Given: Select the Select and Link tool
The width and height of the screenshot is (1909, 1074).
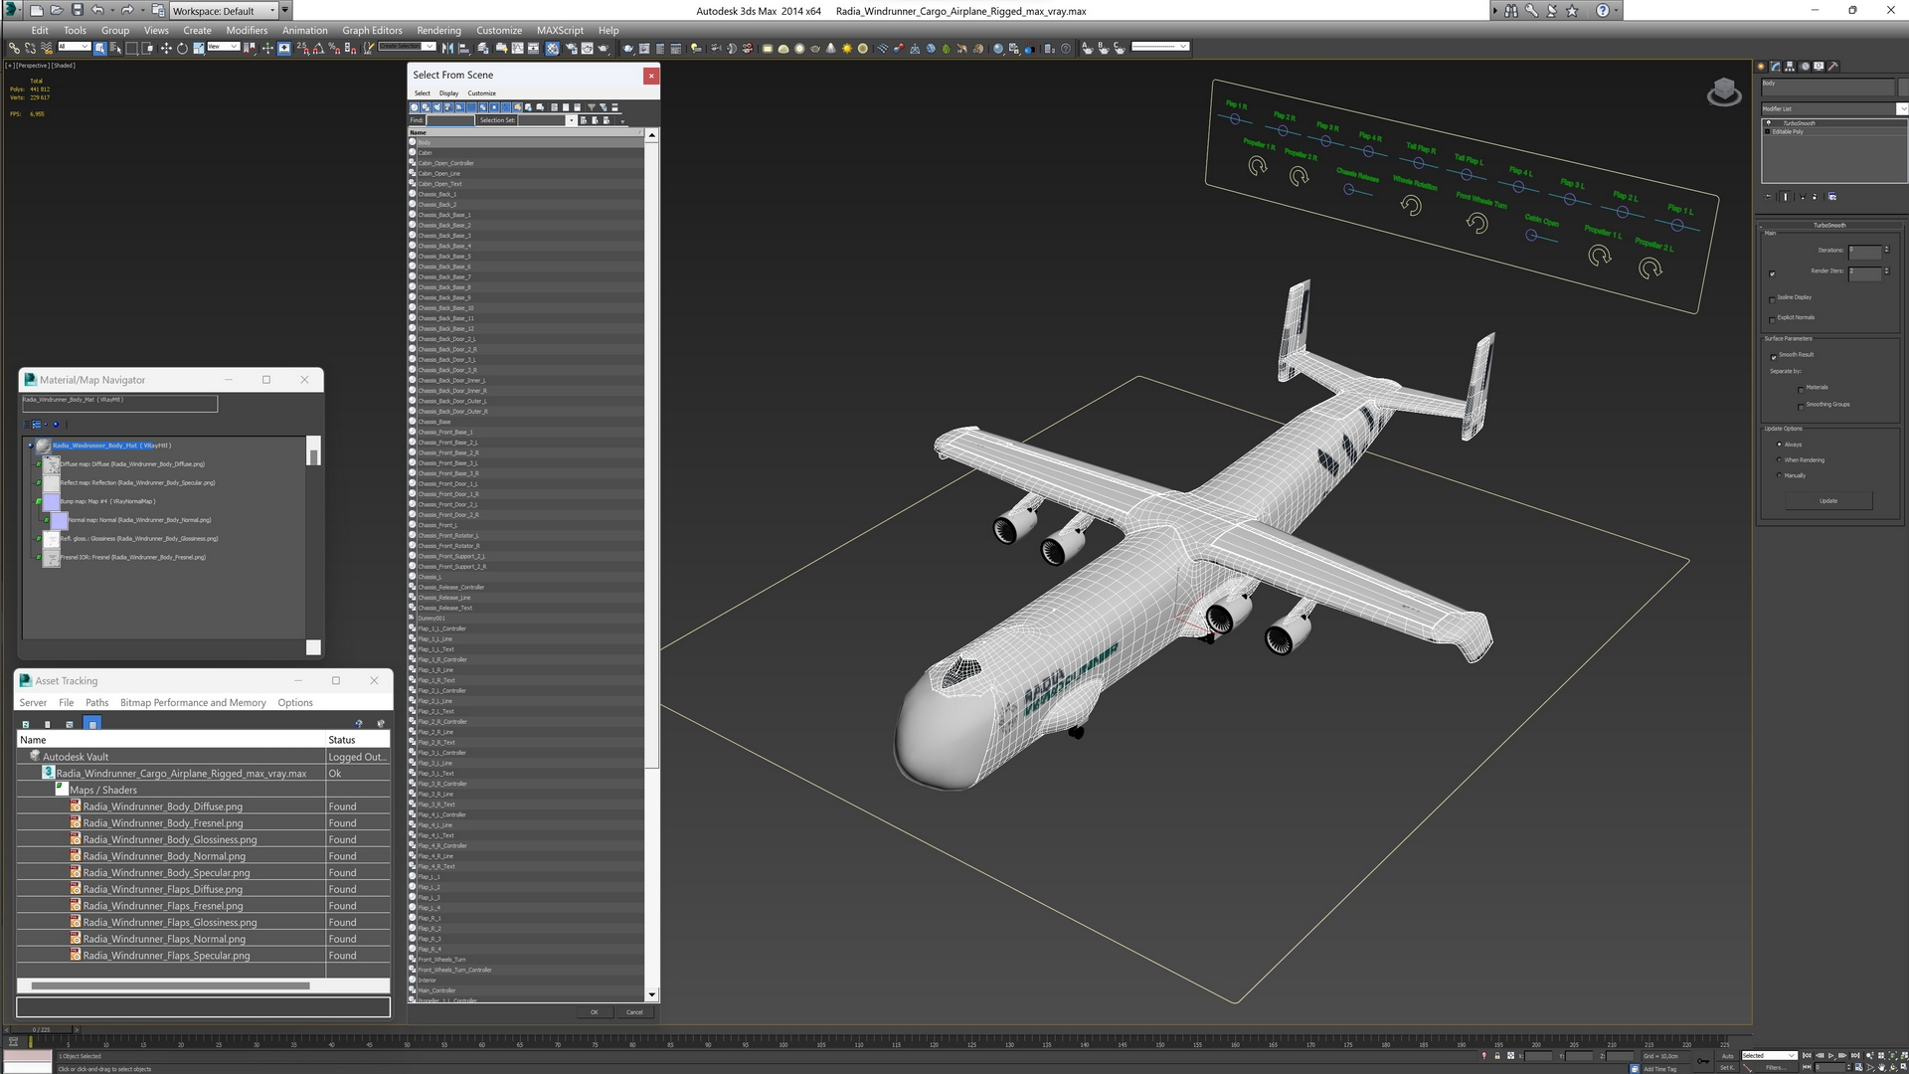Looking at the screenshot, I should (14, 48).
